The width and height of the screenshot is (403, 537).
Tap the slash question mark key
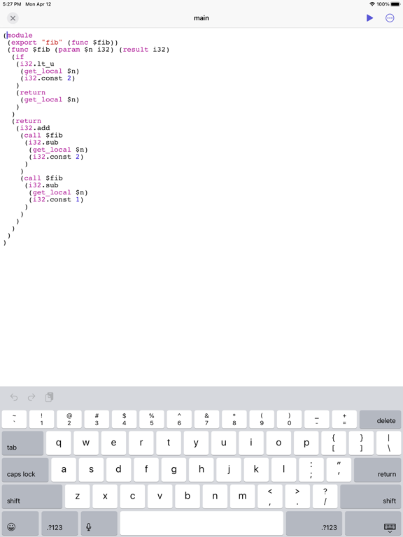325,496
